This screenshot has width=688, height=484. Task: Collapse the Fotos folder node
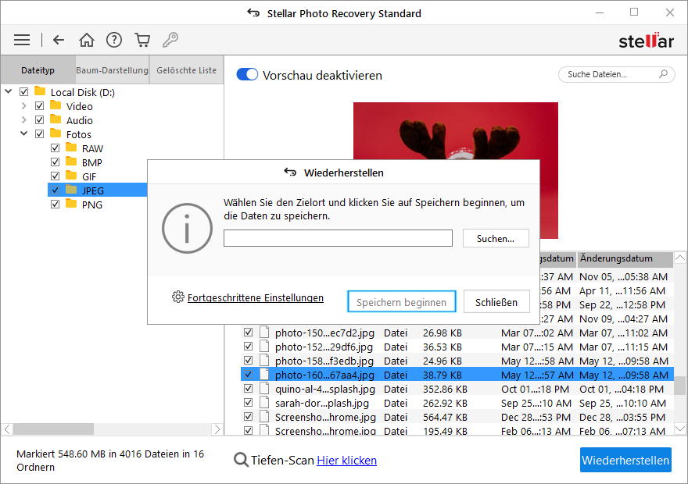pos(23,133)
